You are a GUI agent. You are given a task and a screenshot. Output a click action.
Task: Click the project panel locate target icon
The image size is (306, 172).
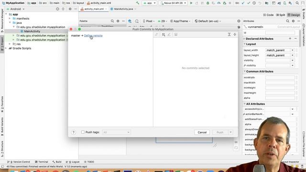tap(57, 9)
